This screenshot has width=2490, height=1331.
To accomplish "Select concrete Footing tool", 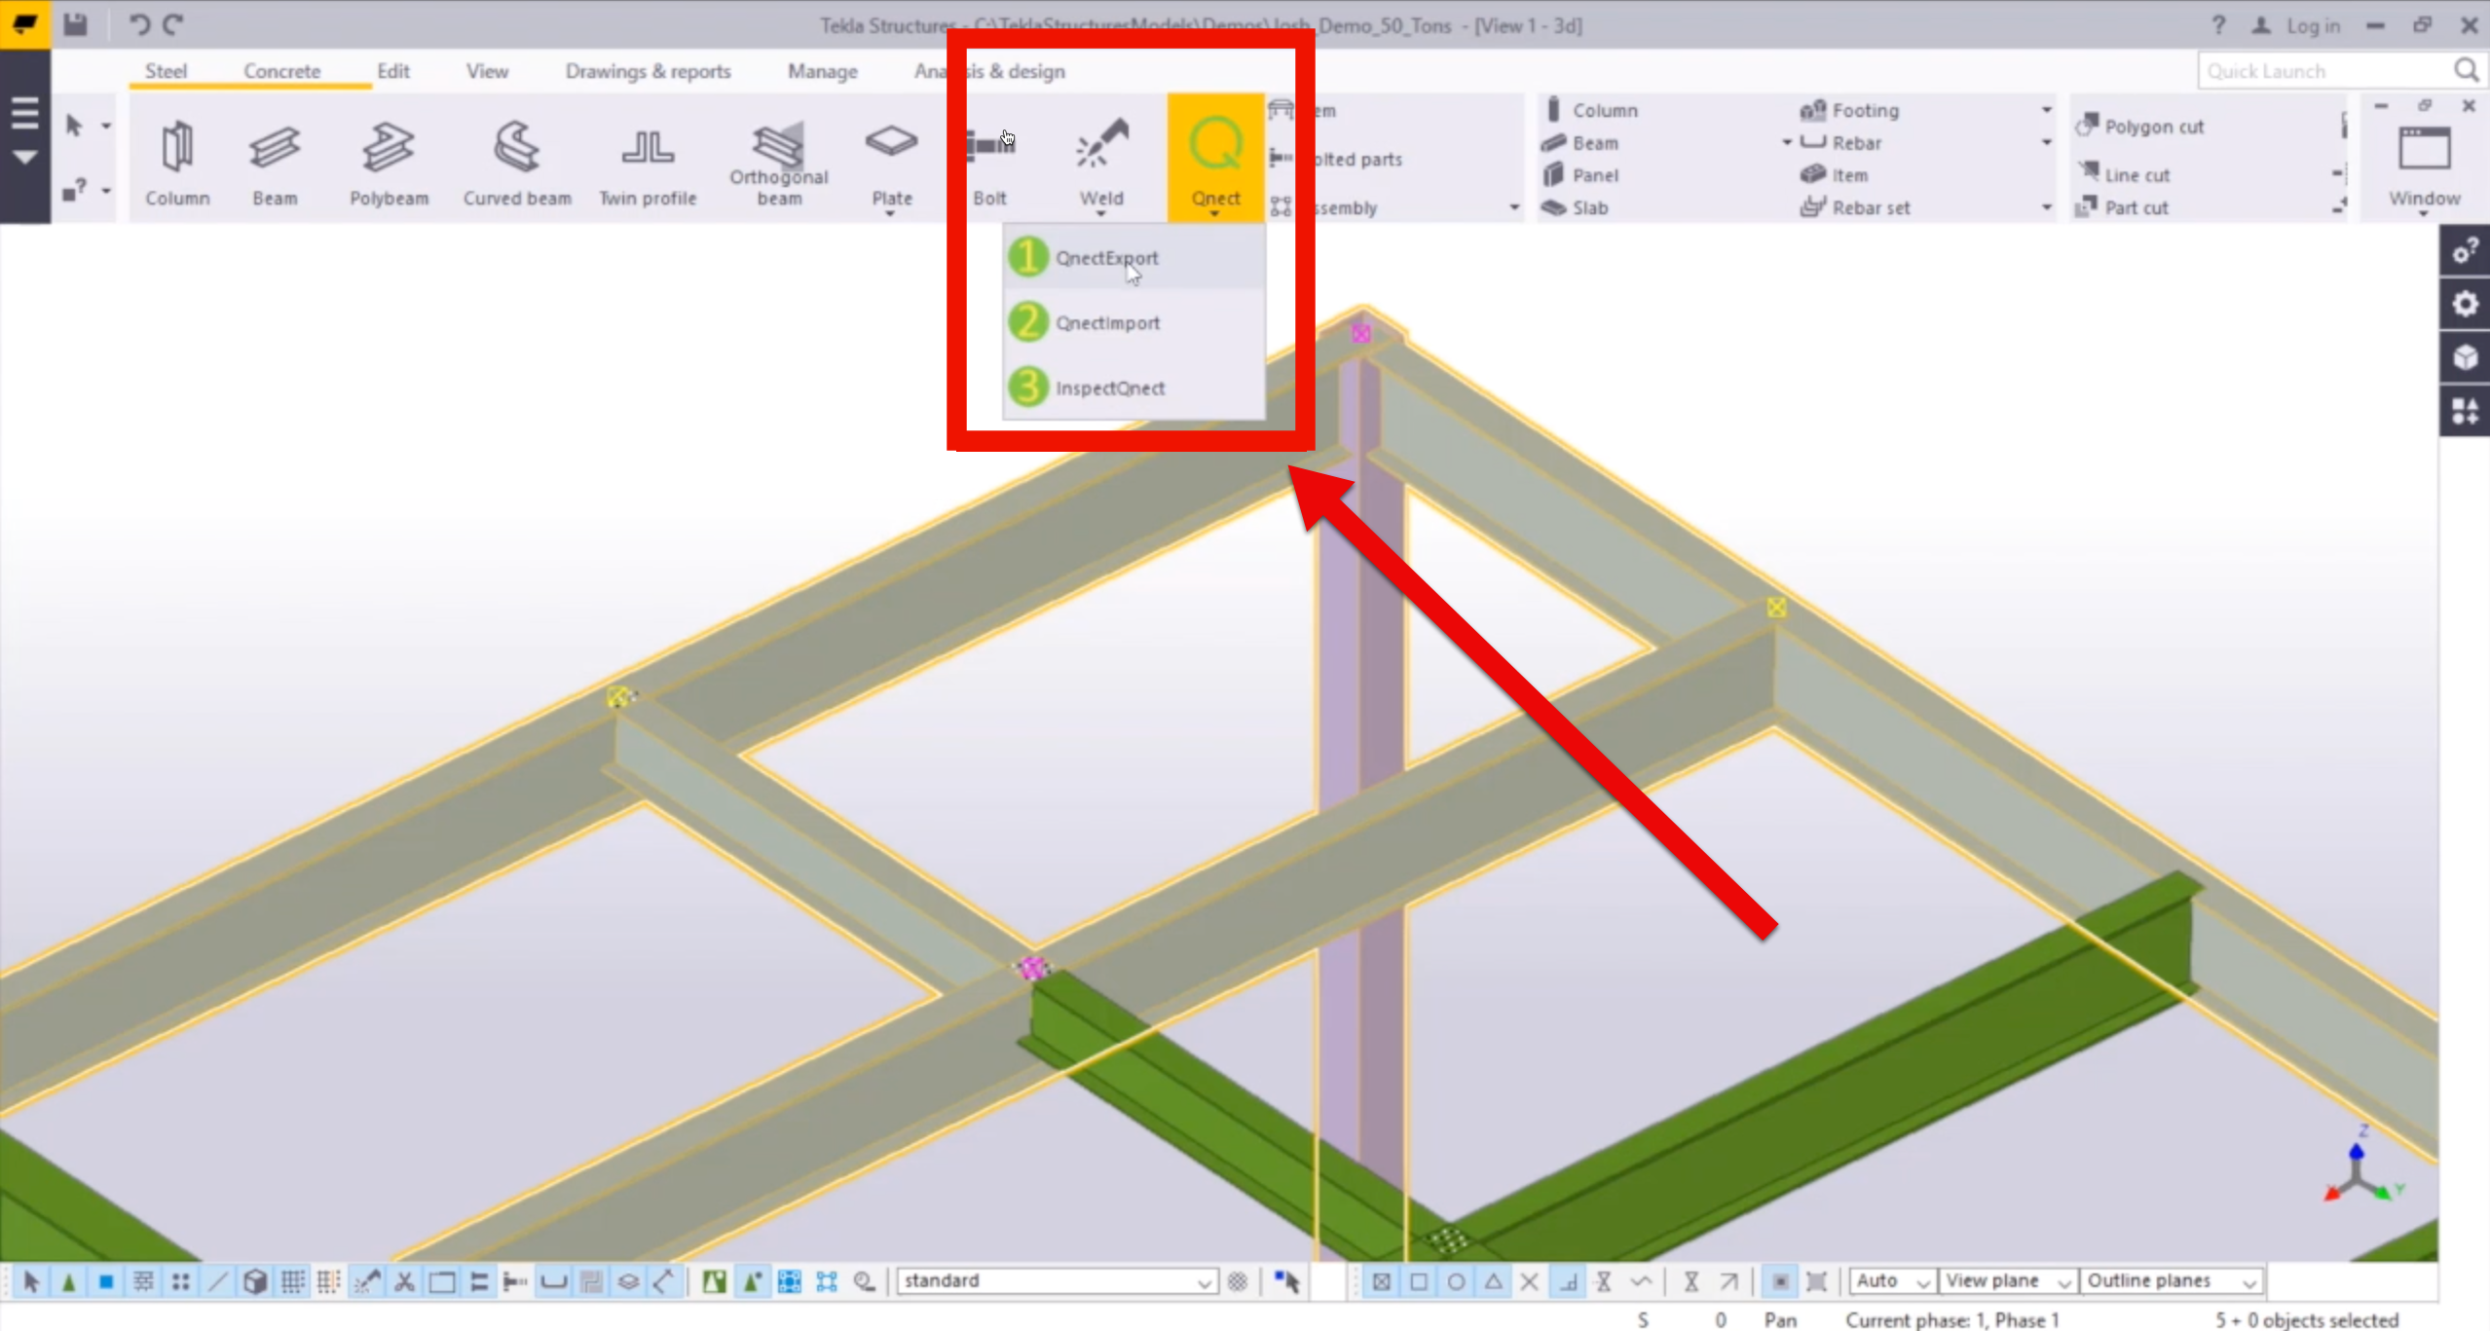I will (x=1849, y=110).
